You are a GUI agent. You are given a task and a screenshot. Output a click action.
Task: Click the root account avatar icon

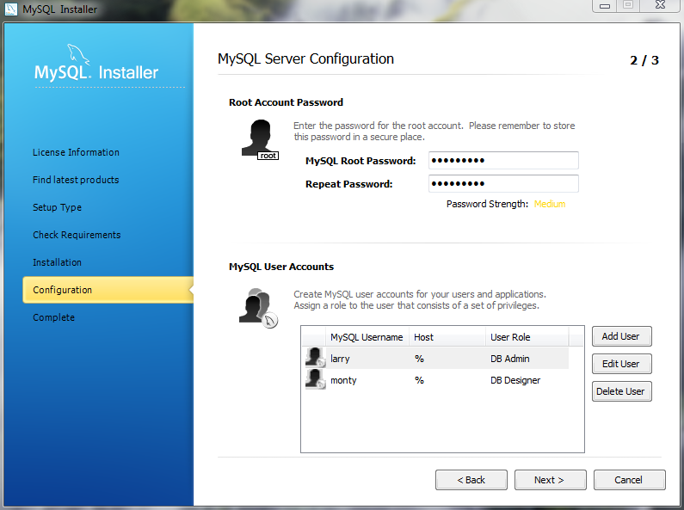[x=260, y=139]
